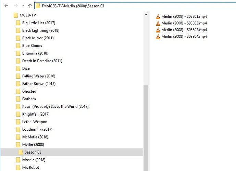Open the recent locations dropdown chevron
Image resolution: width=236 pixels, height=171 pixels.
click(x=23, y=6)
